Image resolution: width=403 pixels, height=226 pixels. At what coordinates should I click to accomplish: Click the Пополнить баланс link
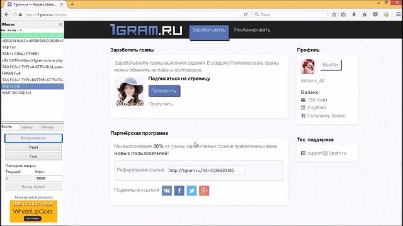click(327, 116)
